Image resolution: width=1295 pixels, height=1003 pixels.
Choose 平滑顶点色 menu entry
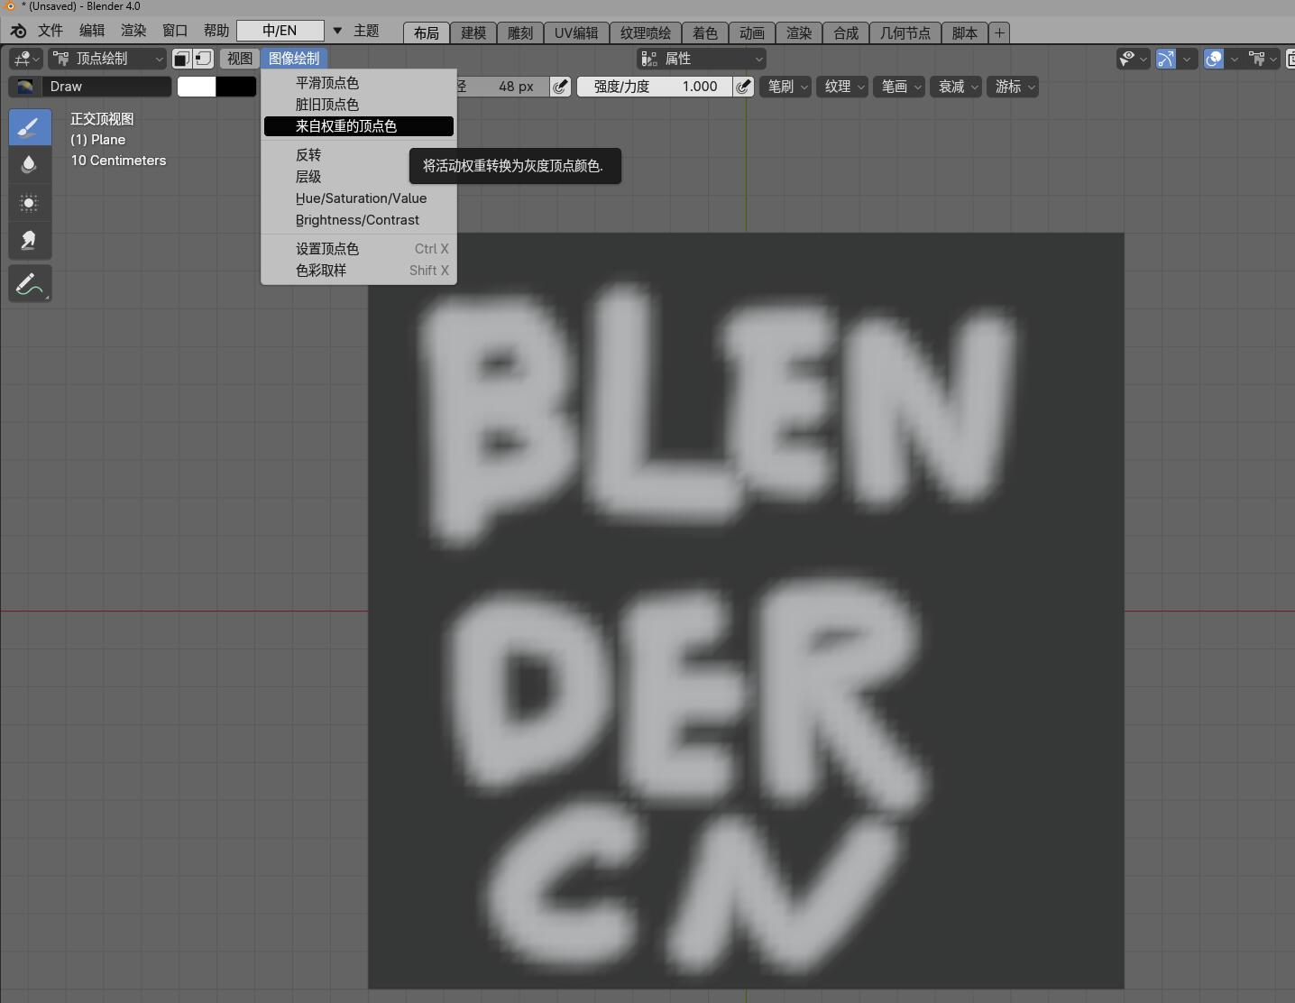click(x=359, y=83)
